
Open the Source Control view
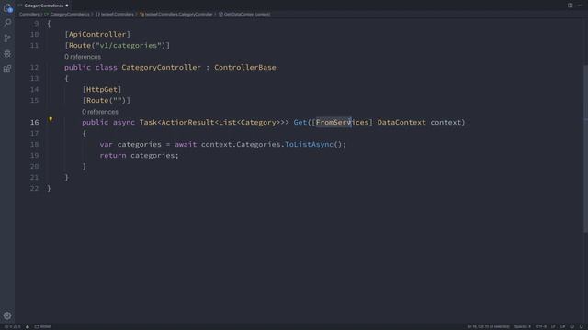[7, 38]
